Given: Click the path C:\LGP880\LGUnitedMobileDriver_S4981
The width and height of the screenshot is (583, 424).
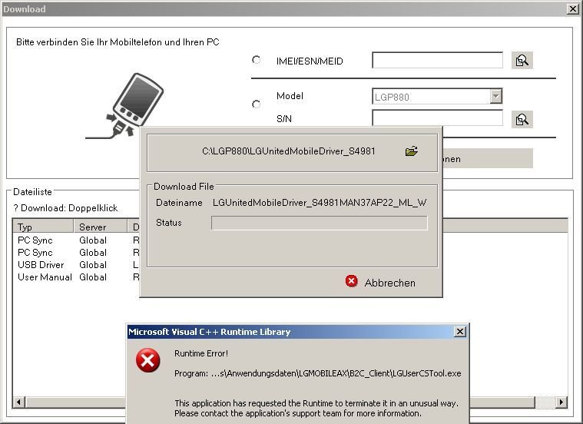Looking at the screenshot, I should point(289,151).
